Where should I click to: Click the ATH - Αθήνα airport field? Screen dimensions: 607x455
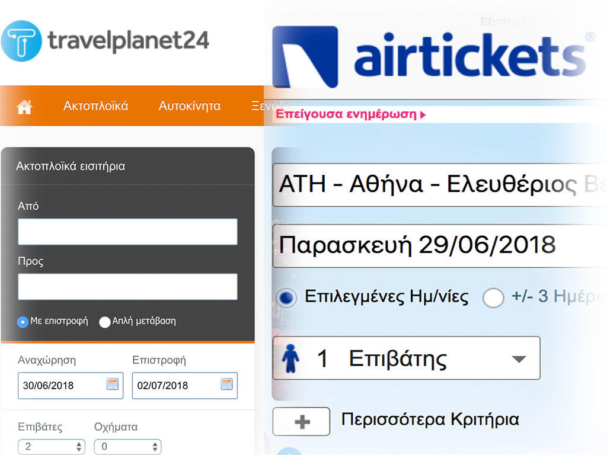pyautogui.click(x=440, y=185)
